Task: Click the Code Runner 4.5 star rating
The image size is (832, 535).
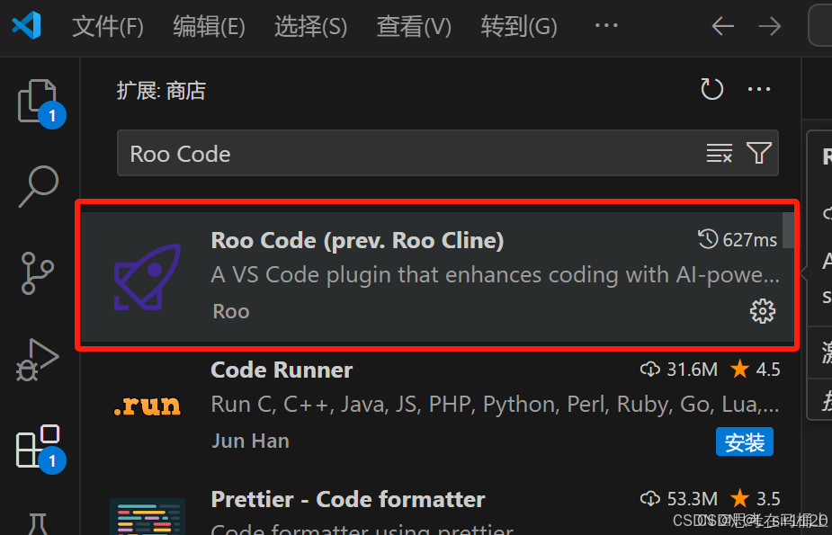Action: pos(755,369)
